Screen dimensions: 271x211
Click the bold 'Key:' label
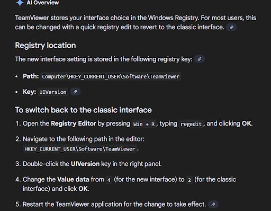[x=29, y=92]
